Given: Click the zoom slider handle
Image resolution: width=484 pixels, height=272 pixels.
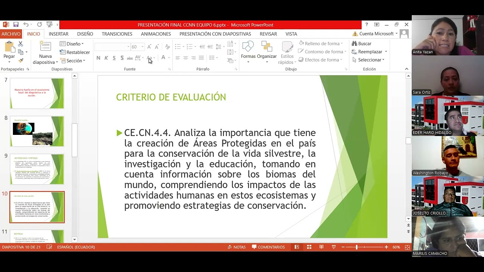Looking at the screenshot, I should [357, 247].
